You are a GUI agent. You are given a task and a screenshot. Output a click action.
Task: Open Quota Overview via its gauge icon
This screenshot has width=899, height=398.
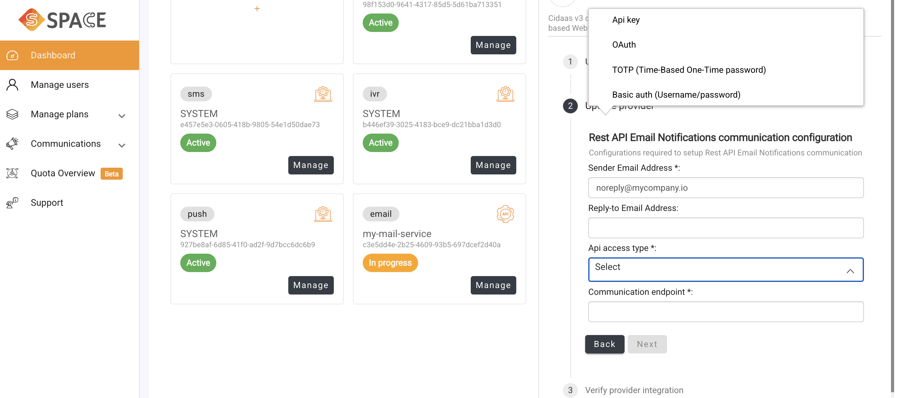[13, 173]
